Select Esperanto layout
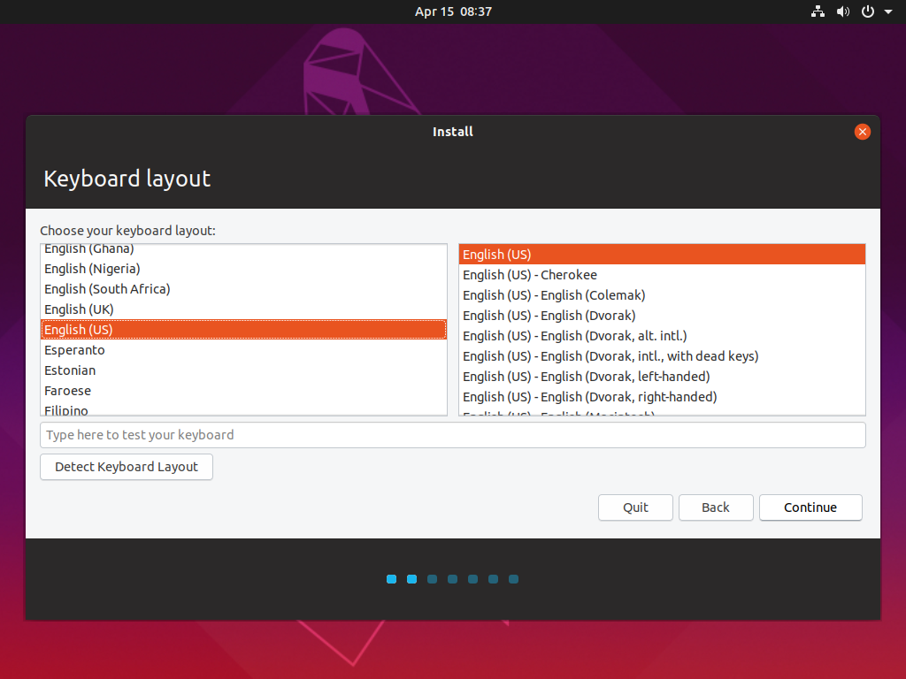The height and width of the screenshot is (679, 906). pos(244,350)
